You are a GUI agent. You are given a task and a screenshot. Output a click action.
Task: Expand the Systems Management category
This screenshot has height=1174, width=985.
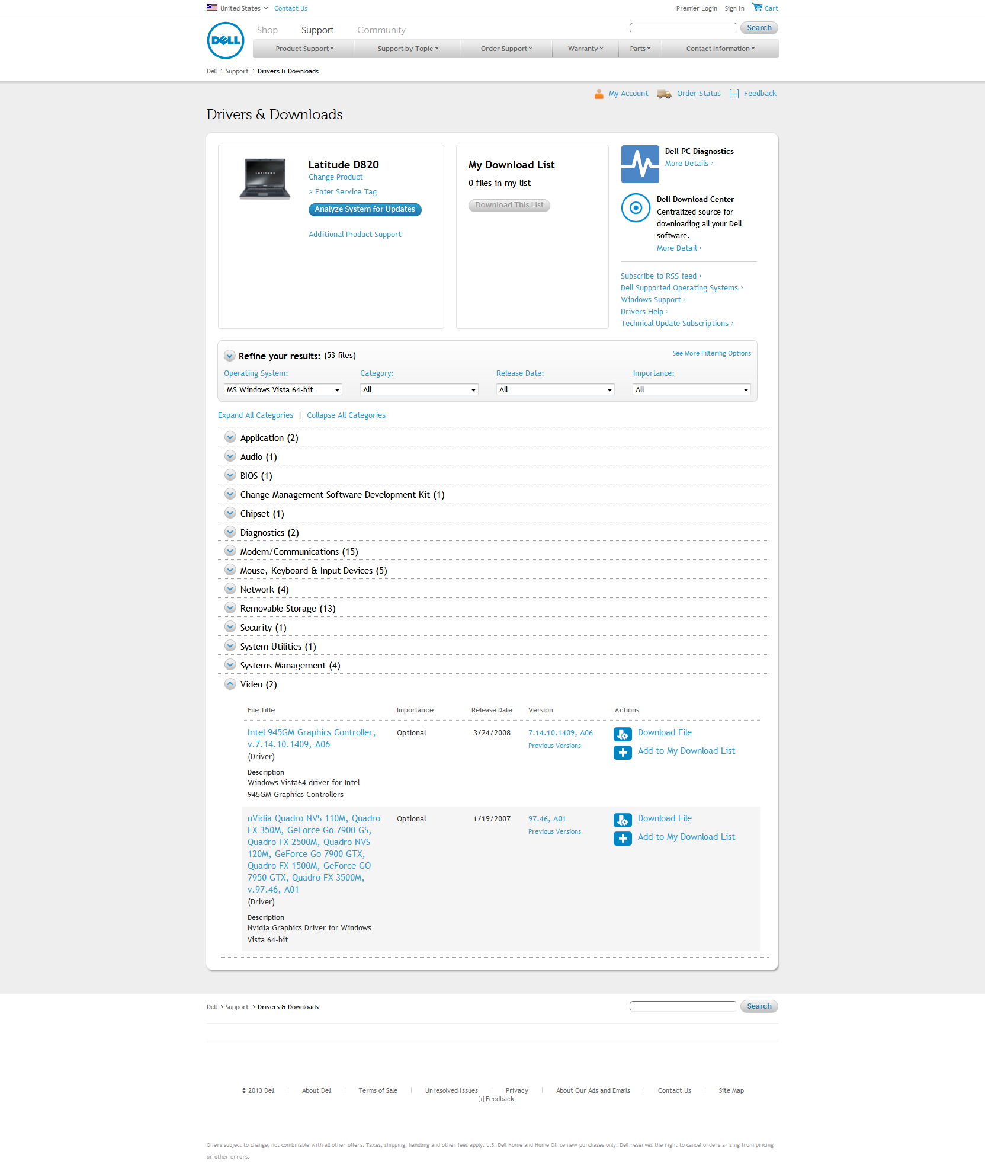click(230, 665)
